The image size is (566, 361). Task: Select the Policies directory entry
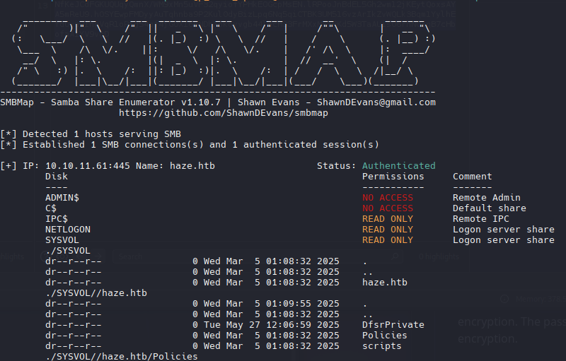384,336
